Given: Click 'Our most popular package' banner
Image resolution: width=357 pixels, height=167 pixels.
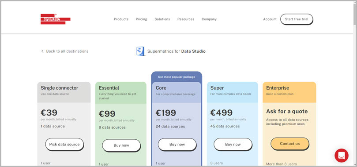Looking at the screenshot, I should [177, 77].
